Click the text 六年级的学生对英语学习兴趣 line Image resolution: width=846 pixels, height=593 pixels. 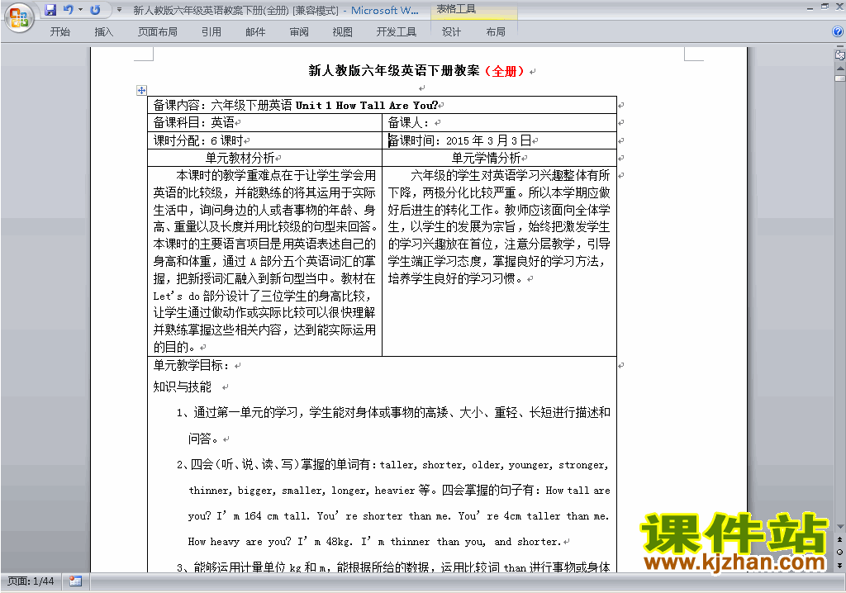[x=510, y=175]
